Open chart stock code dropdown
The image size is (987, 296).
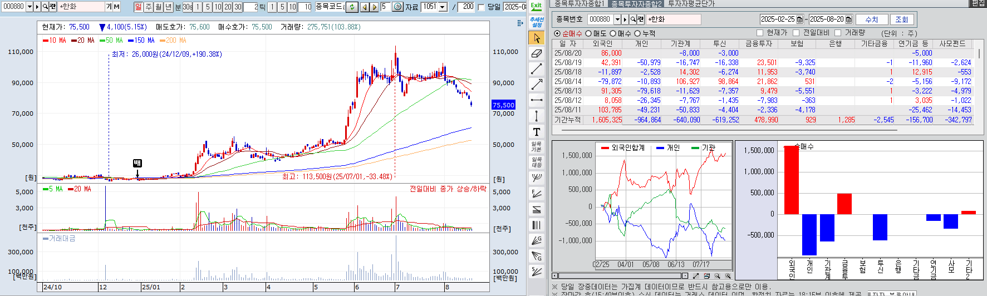30,7
